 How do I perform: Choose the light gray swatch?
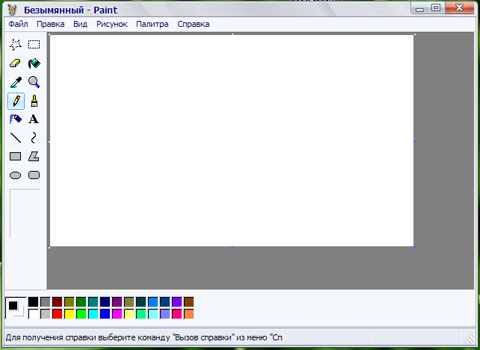pos(46,314)
